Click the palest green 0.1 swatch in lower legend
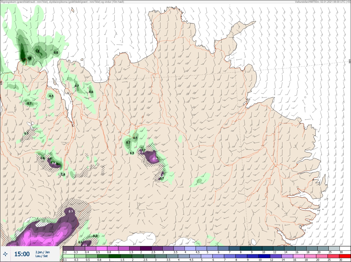Image resolution: width=351 pixels, height=262 pixels. (69, 256)
